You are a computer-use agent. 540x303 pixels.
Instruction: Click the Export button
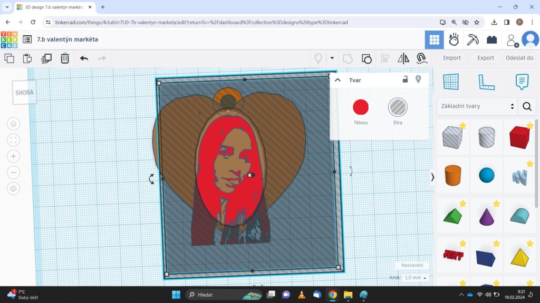tap(486, 58)
